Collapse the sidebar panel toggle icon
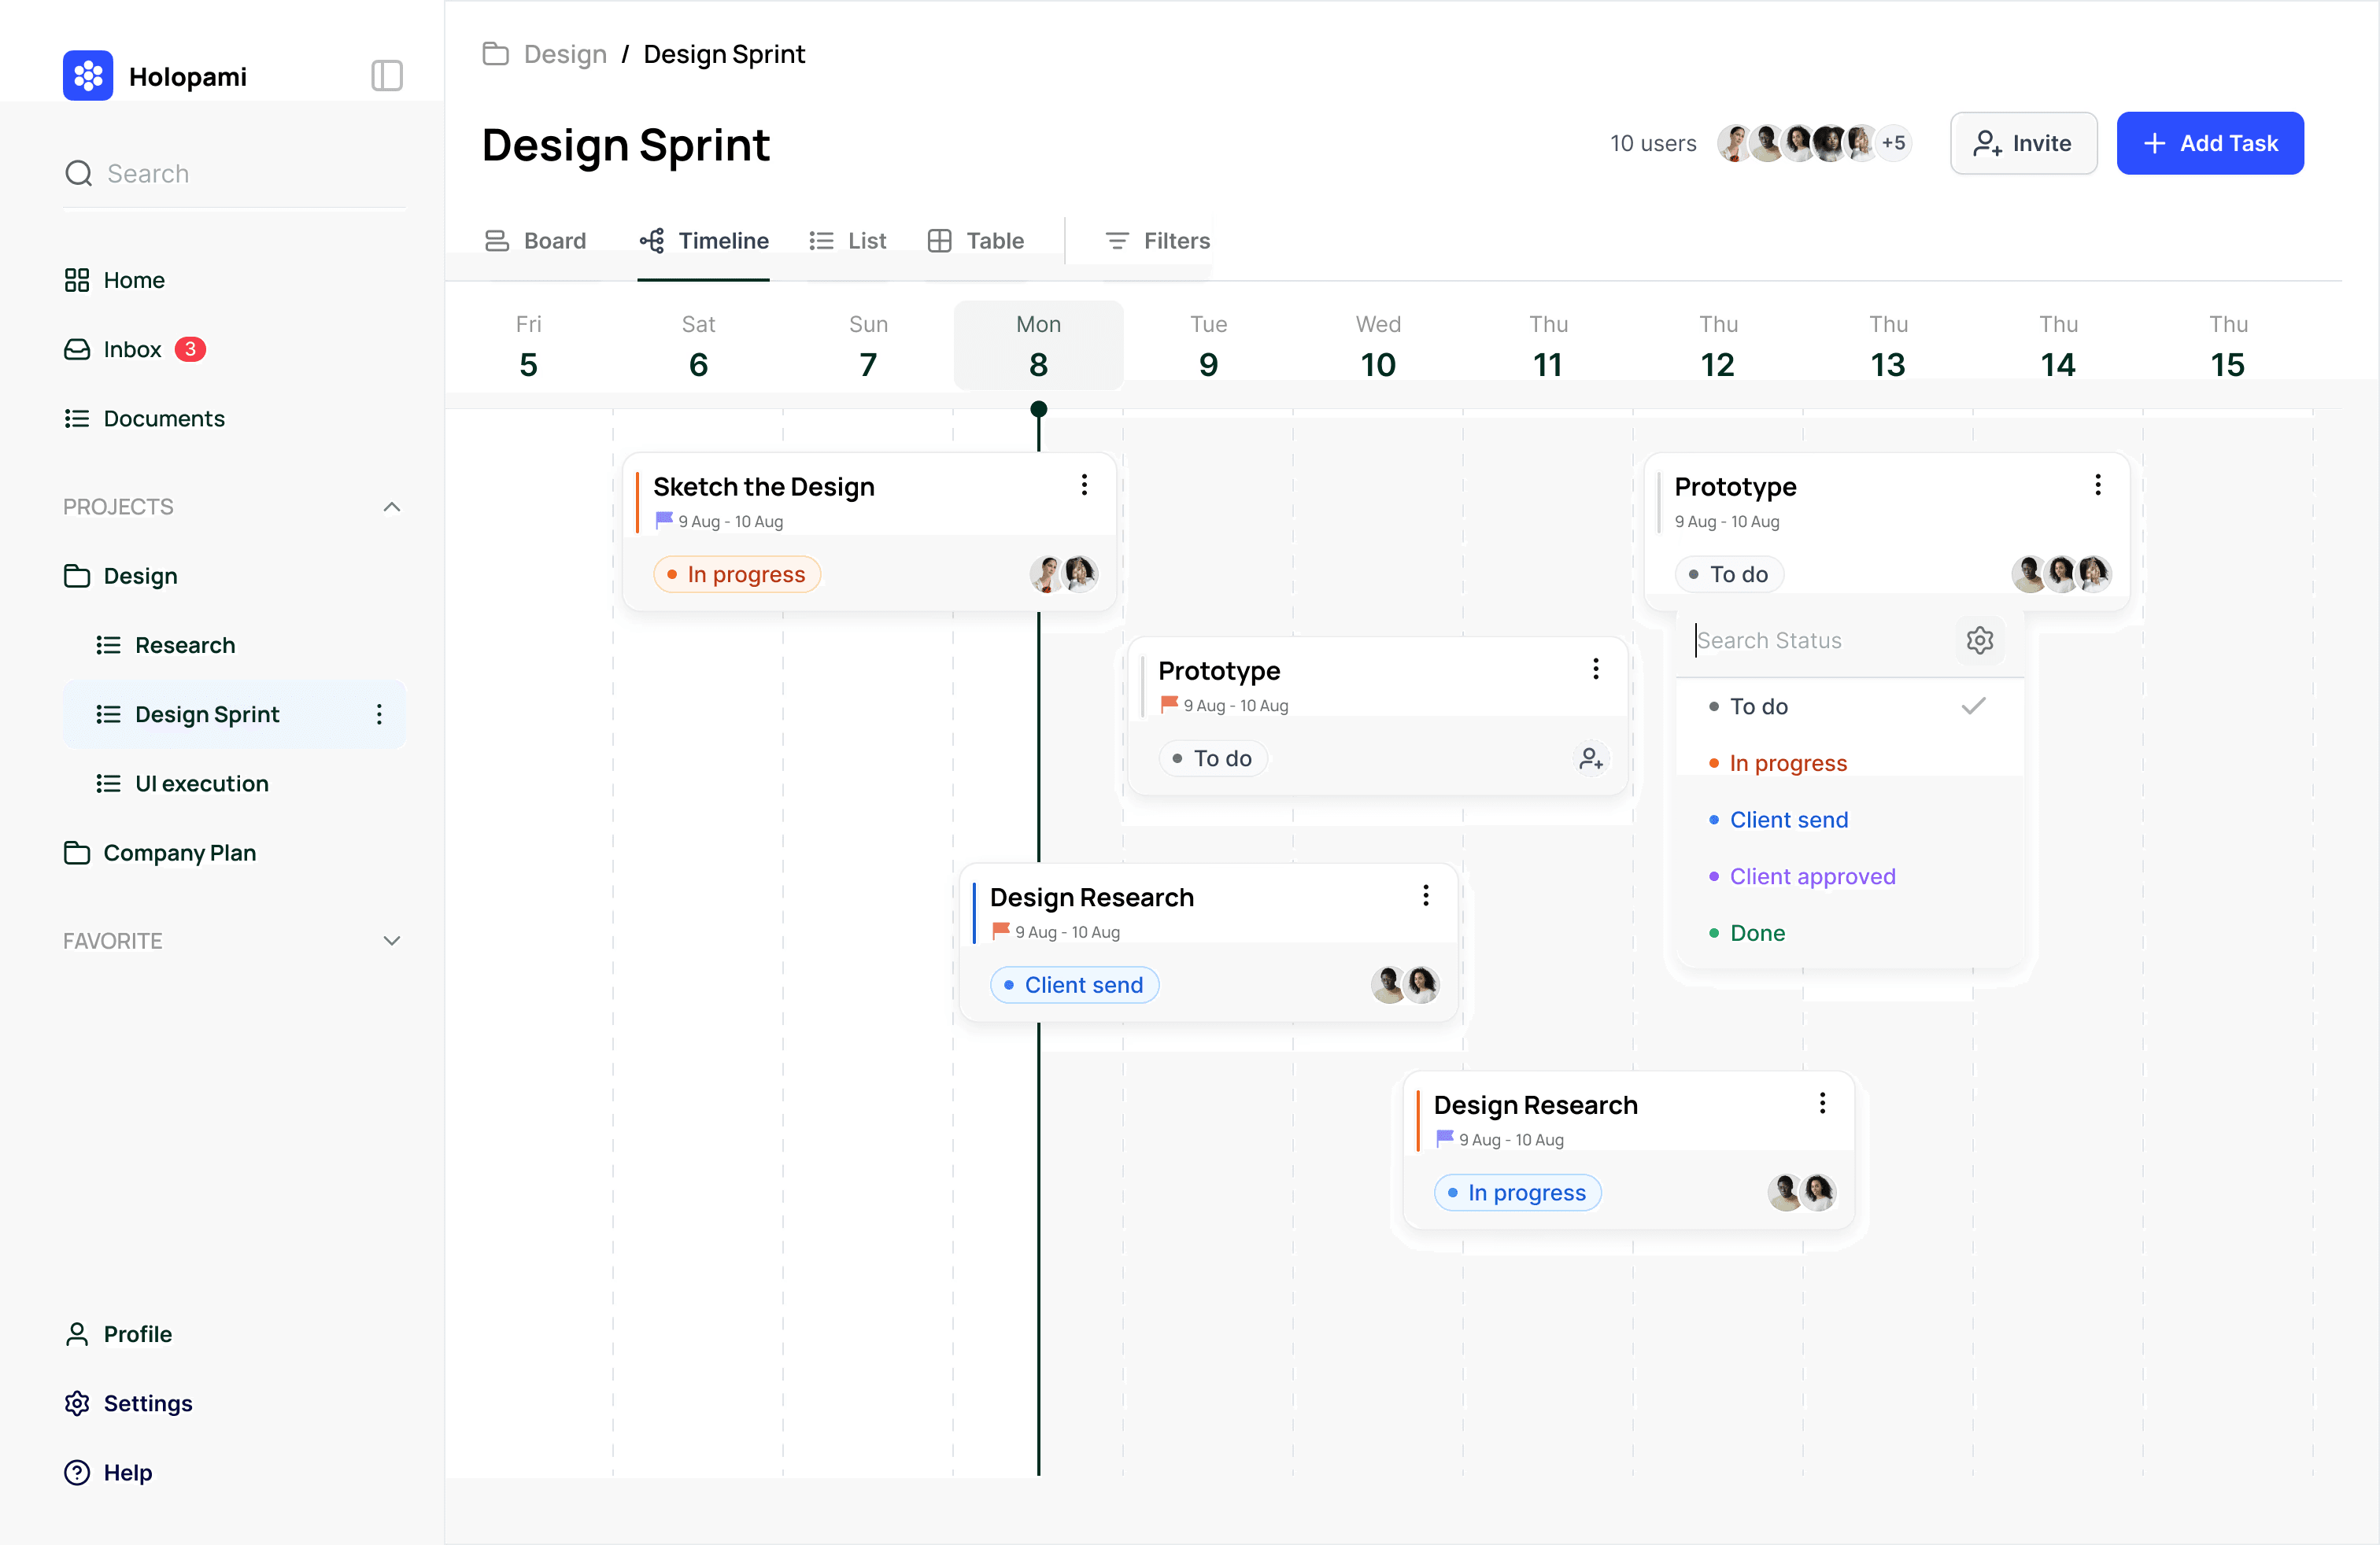Viewport: 2380px width, 1545px height. (386, 75)
